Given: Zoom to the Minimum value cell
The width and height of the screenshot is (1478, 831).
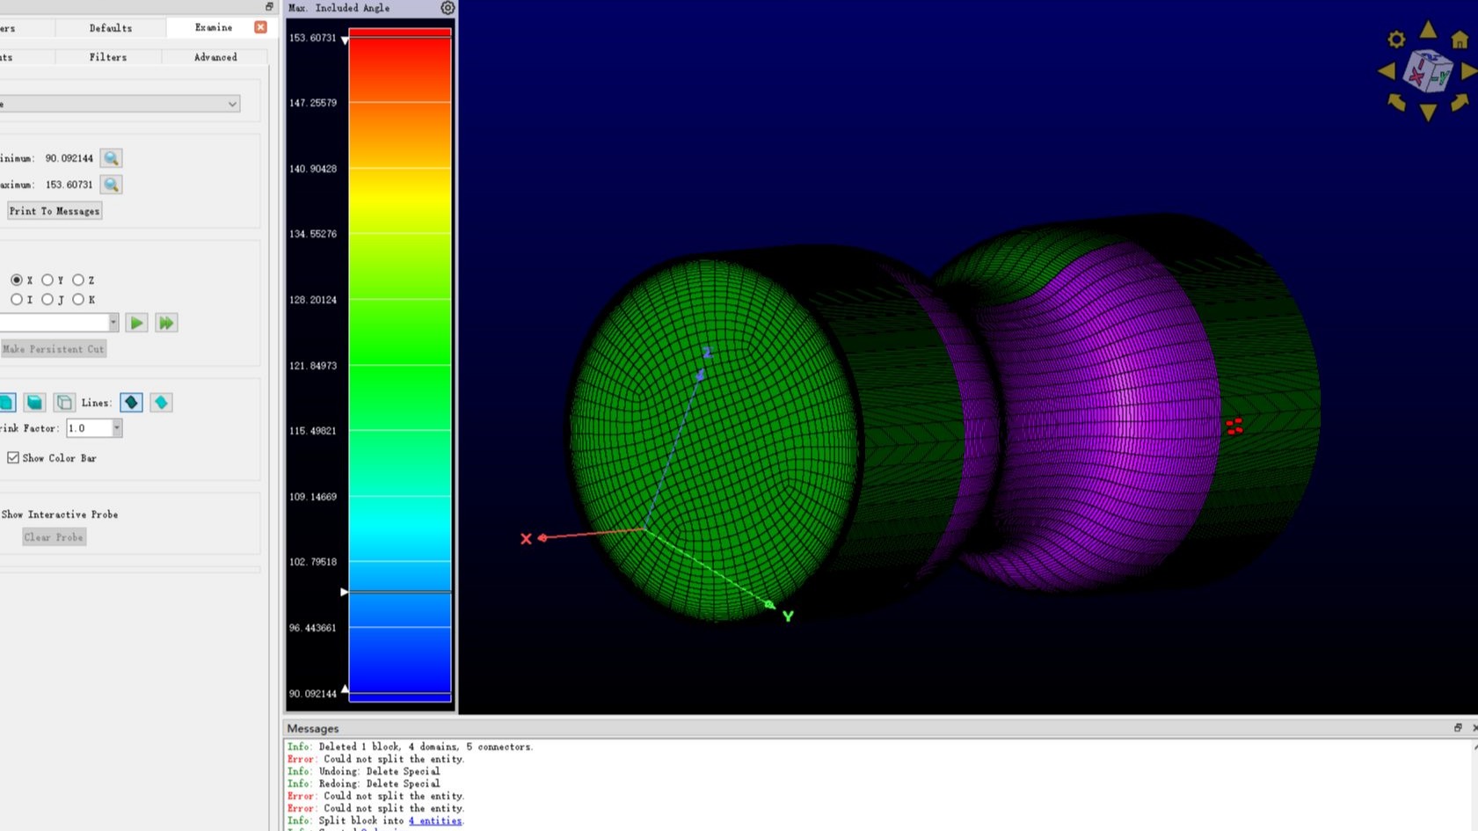Looking at the screenshot, I should (111, 158).
